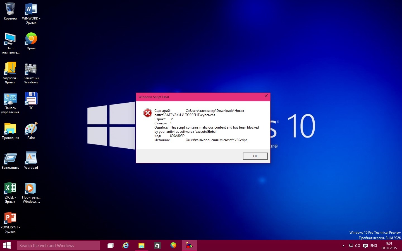Click the Строка 35 line value
This screenshot has width=402, height=251.
pos(172,119)
